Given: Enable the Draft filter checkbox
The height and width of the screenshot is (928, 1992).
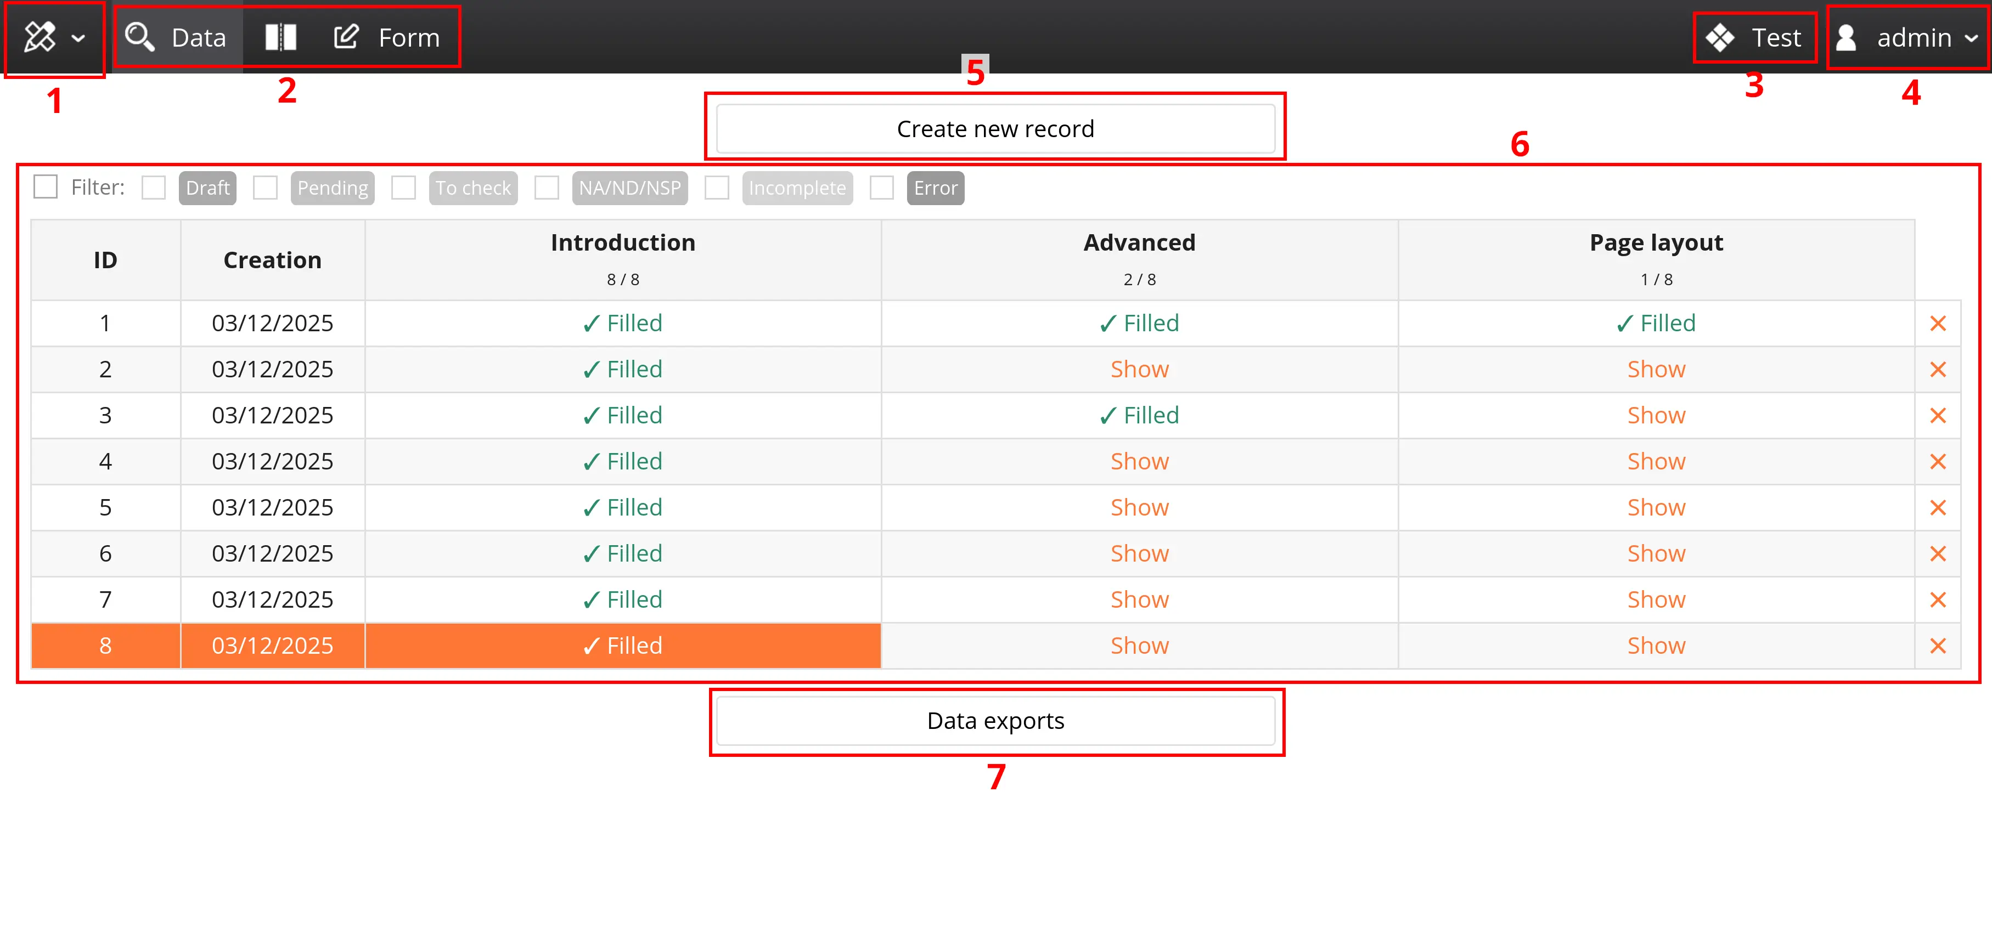Looking at the screenshot, I should [154, 188].
